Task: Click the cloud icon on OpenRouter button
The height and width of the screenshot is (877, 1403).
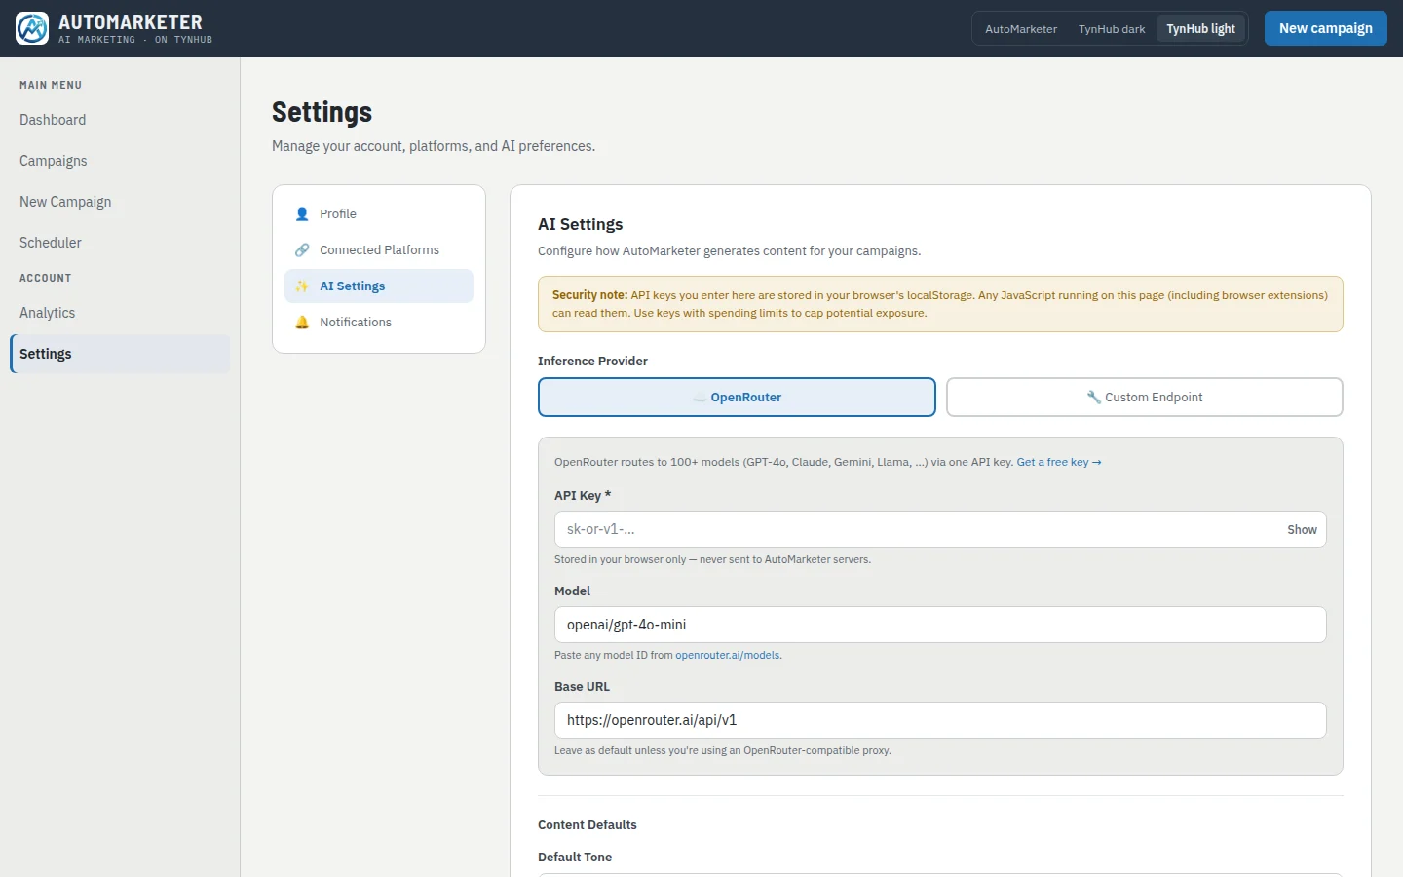Action: point(700,398)
